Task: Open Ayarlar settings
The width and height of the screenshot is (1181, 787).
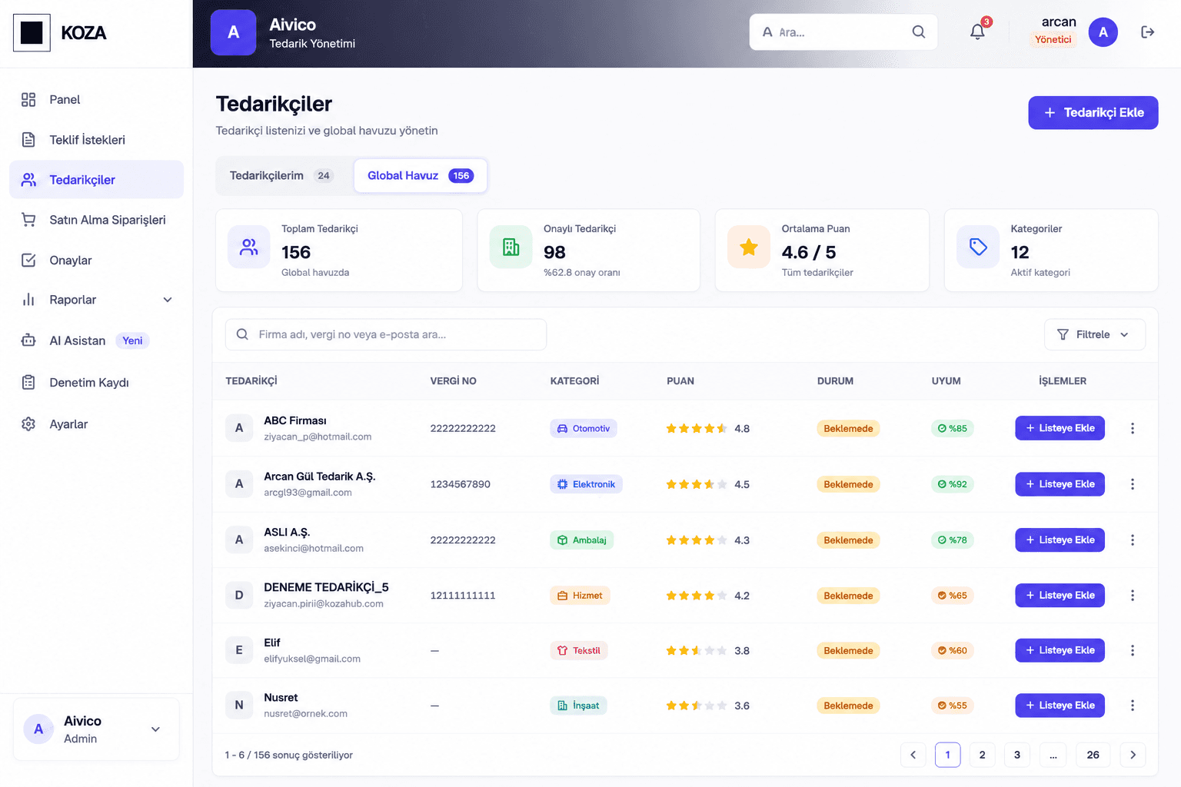Action: [96, 424]
